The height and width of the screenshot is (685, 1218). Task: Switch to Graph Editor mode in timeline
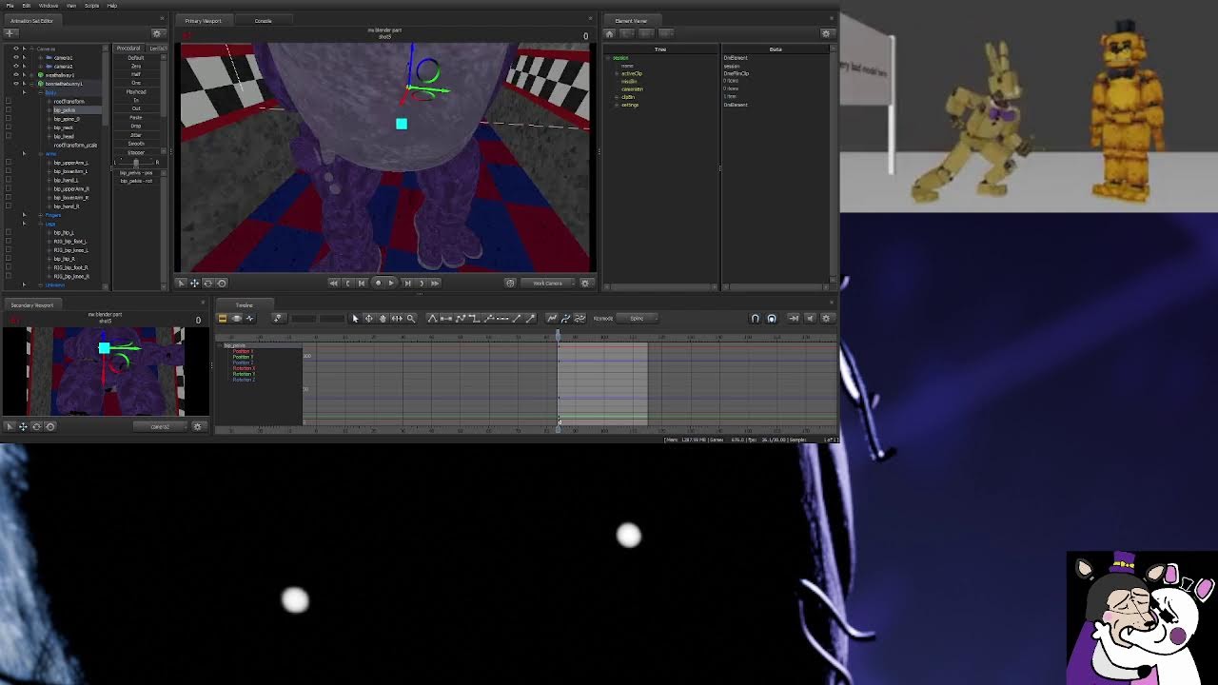249,319
